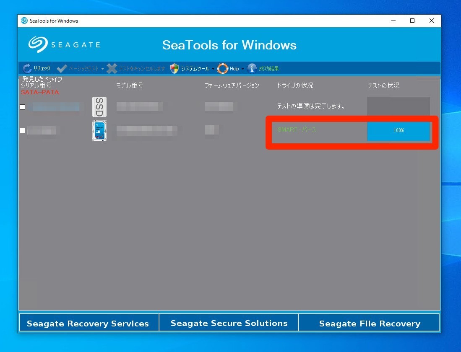
Task: Open the リチェック toolbar item
Action: click(x=42, y=68)
